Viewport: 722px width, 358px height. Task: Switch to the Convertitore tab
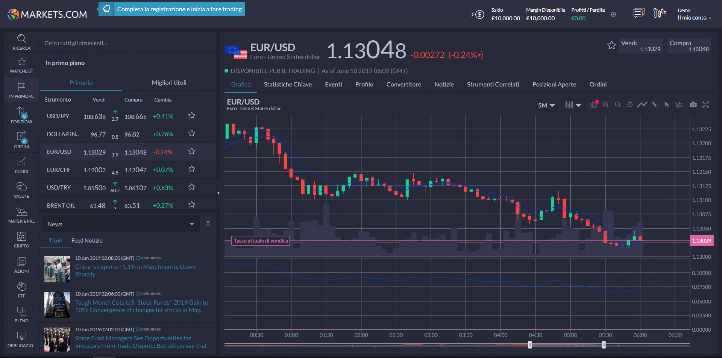(x=404, y=84)
